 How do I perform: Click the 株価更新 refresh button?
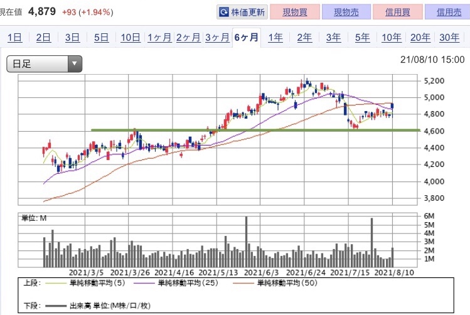[242, 12]
